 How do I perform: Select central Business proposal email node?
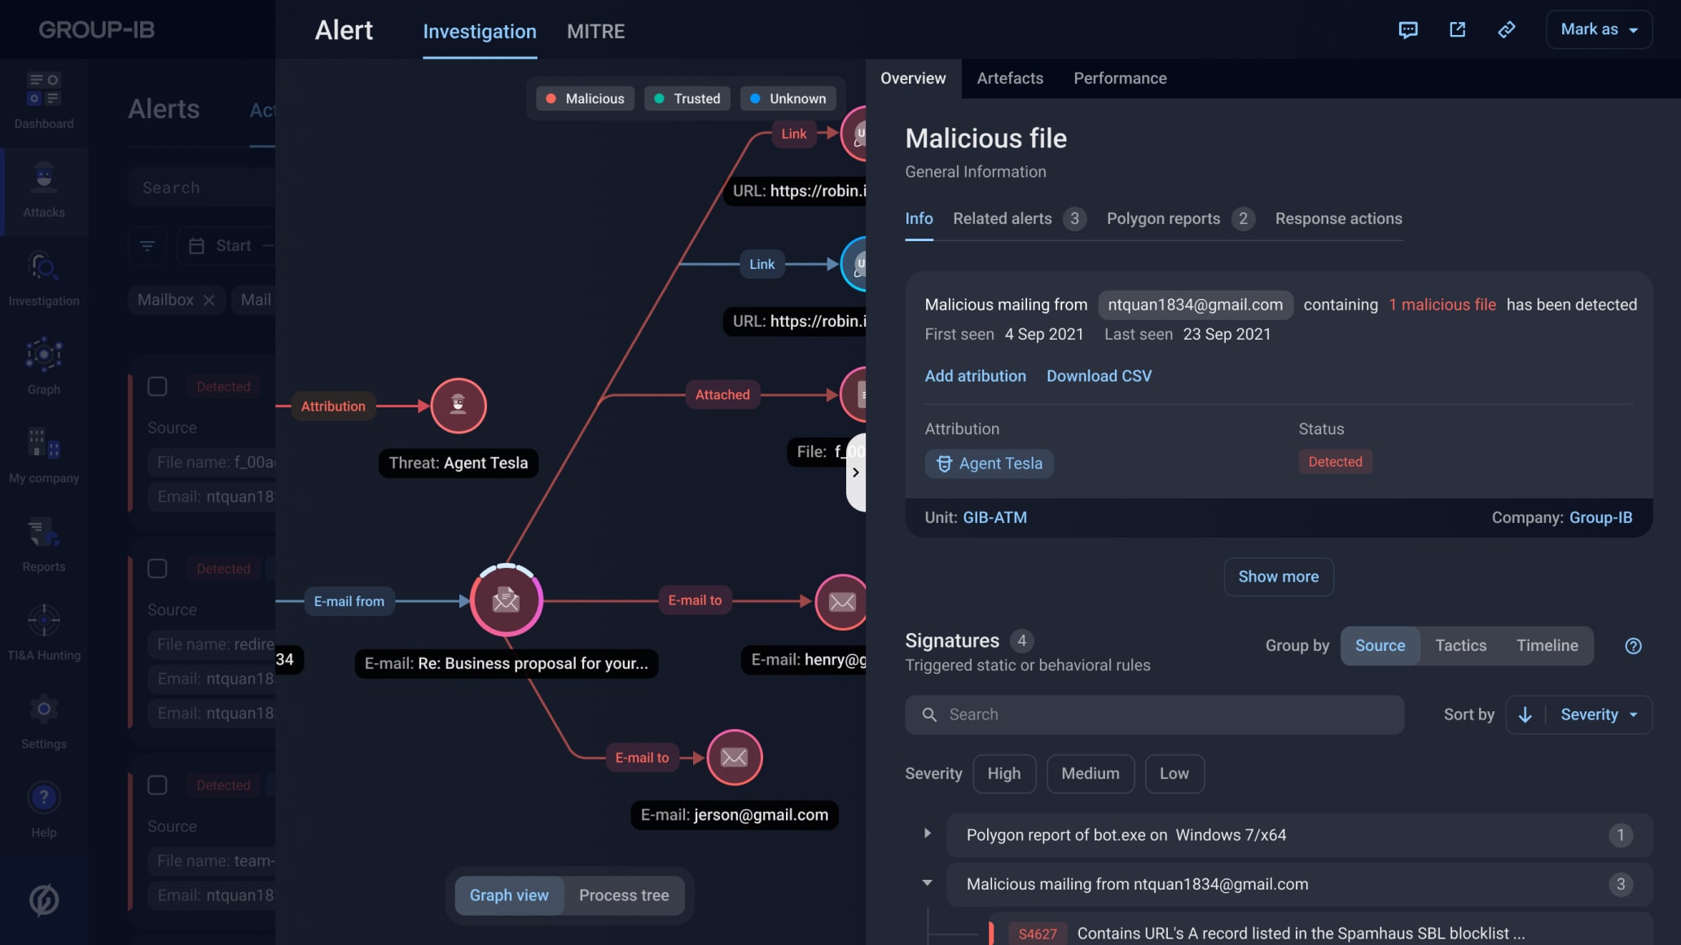tap(506, 600)
